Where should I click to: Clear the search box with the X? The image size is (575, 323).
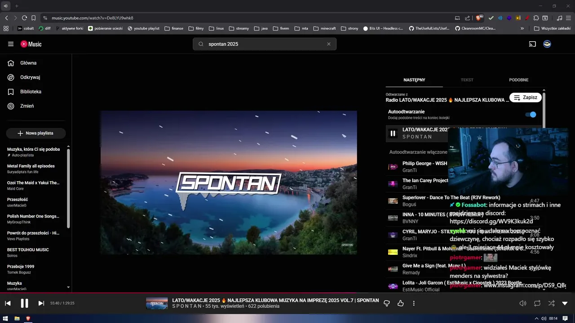click(x=328, y=44)
